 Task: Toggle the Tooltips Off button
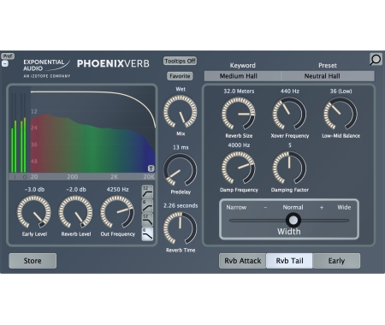(x=180, y=61)
